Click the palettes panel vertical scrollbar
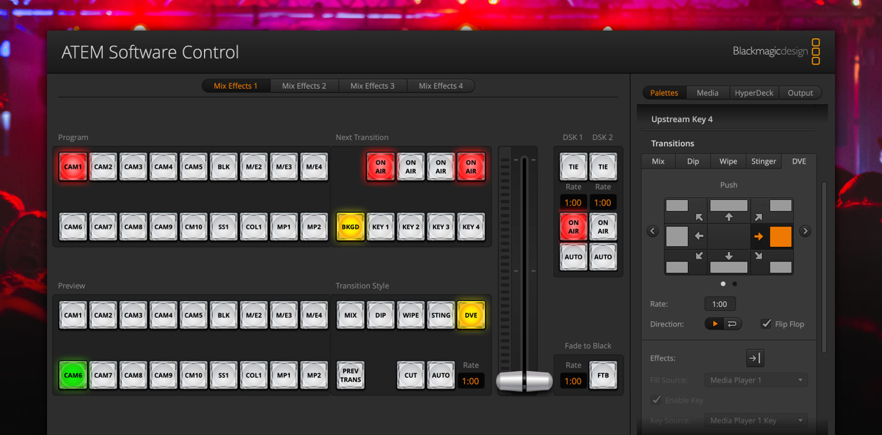The width and height of the screenshot is (882, 435). click(824, 267)
